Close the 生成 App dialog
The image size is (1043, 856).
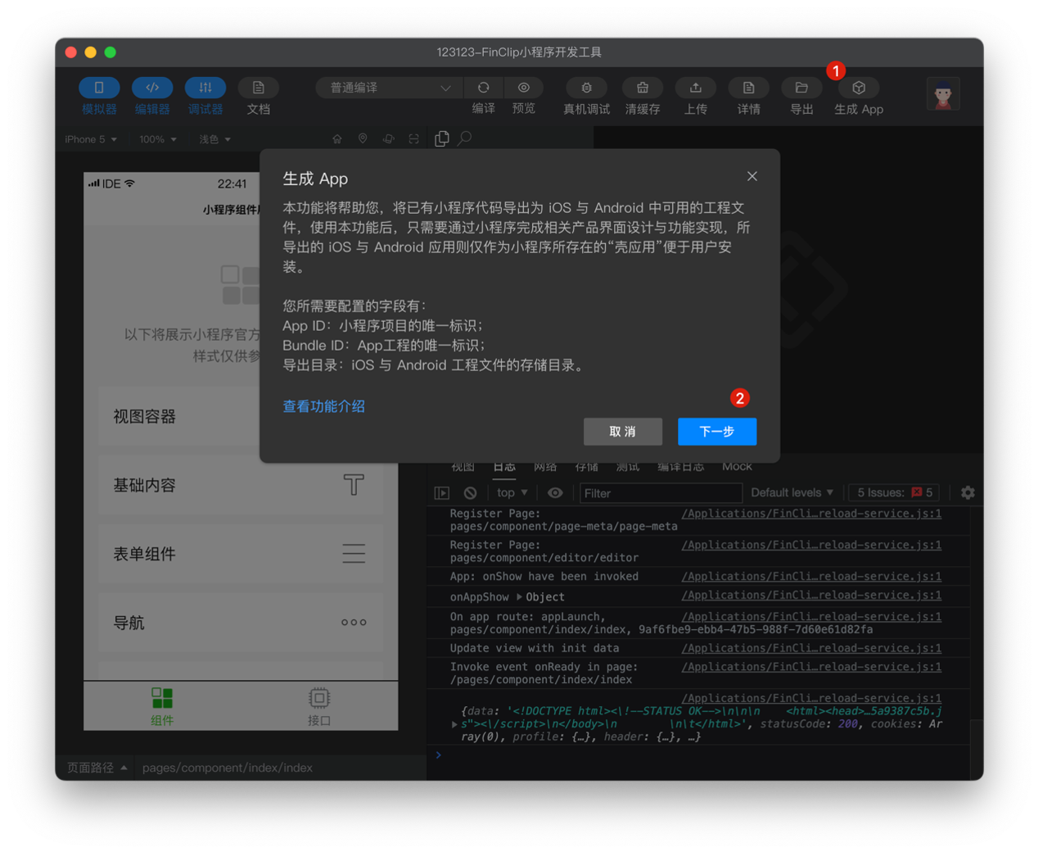[x=752, y=176]
